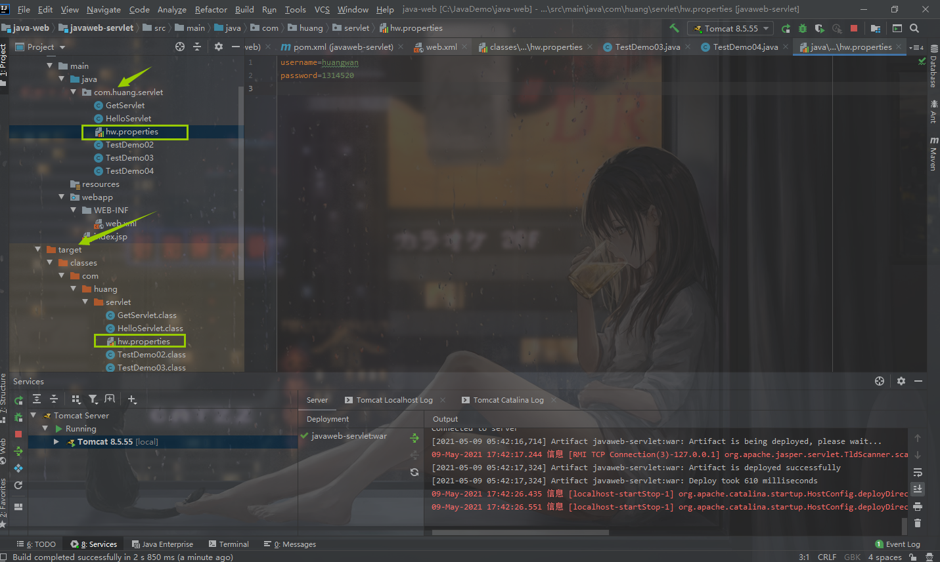Viewport: 940px width, 562px height.
Task: Stop Tomcat using red square in toolbar
Action: tap(854, 28)
